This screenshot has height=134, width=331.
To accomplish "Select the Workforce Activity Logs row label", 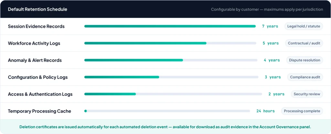I will [x=34, y=43].
